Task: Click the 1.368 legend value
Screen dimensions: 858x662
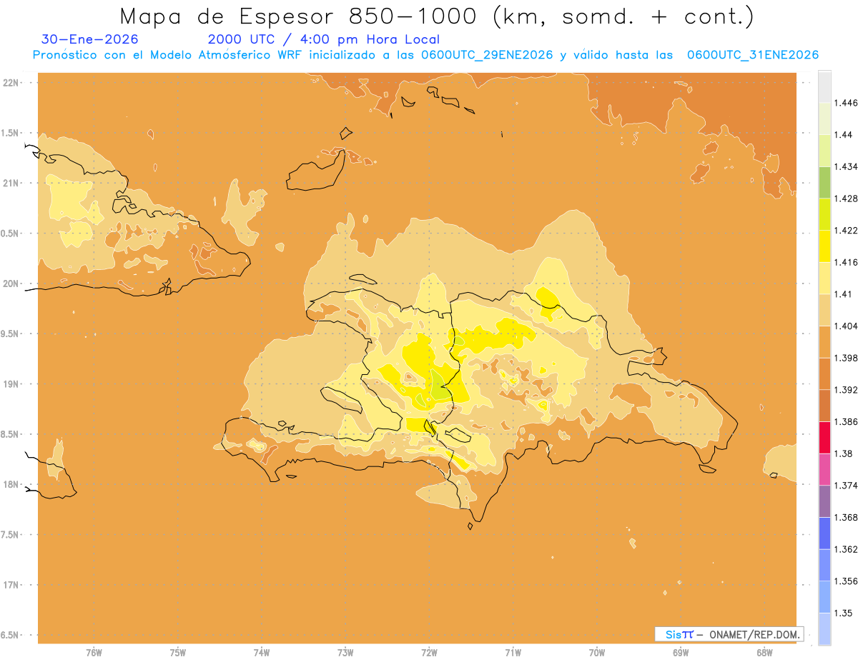Action: tap(845, 517)
